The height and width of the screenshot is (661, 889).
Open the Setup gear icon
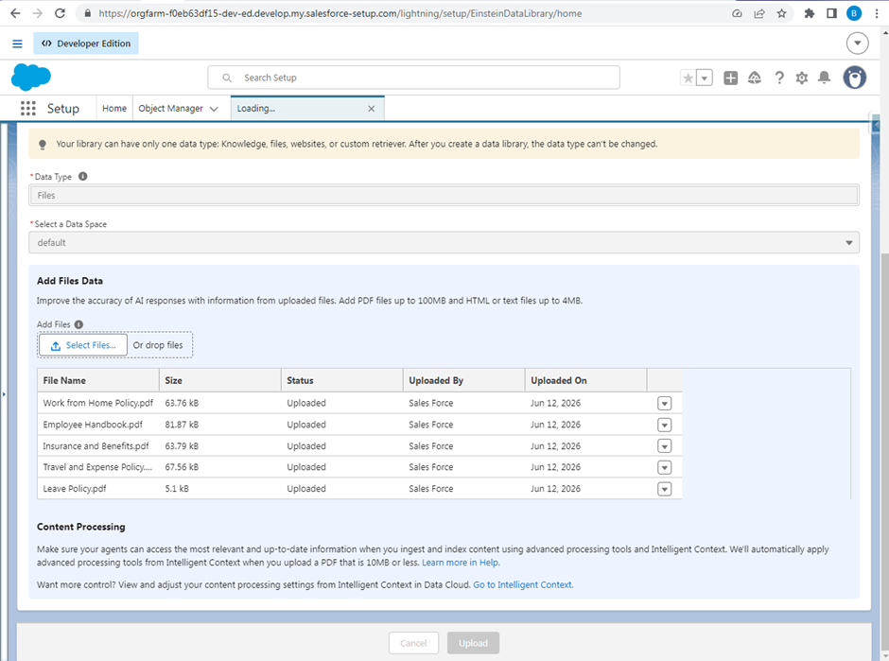point(802,78)
